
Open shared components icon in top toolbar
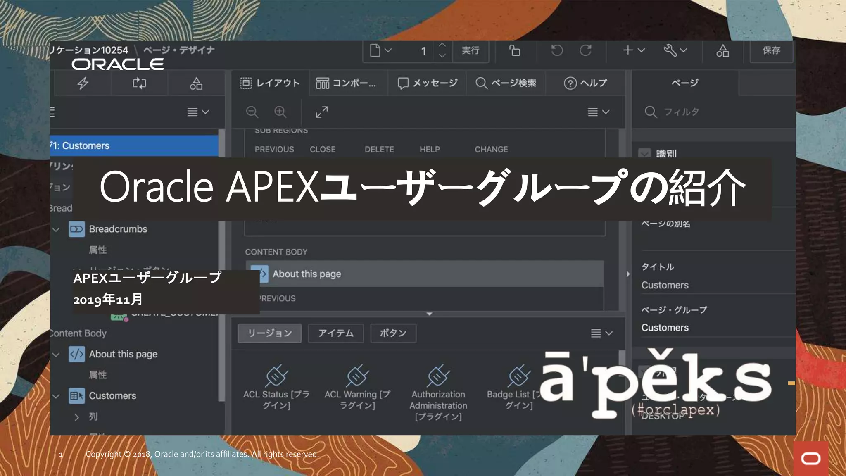(x=722, y=51)
